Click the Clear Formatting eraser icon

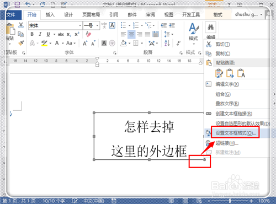click(88, 34)
